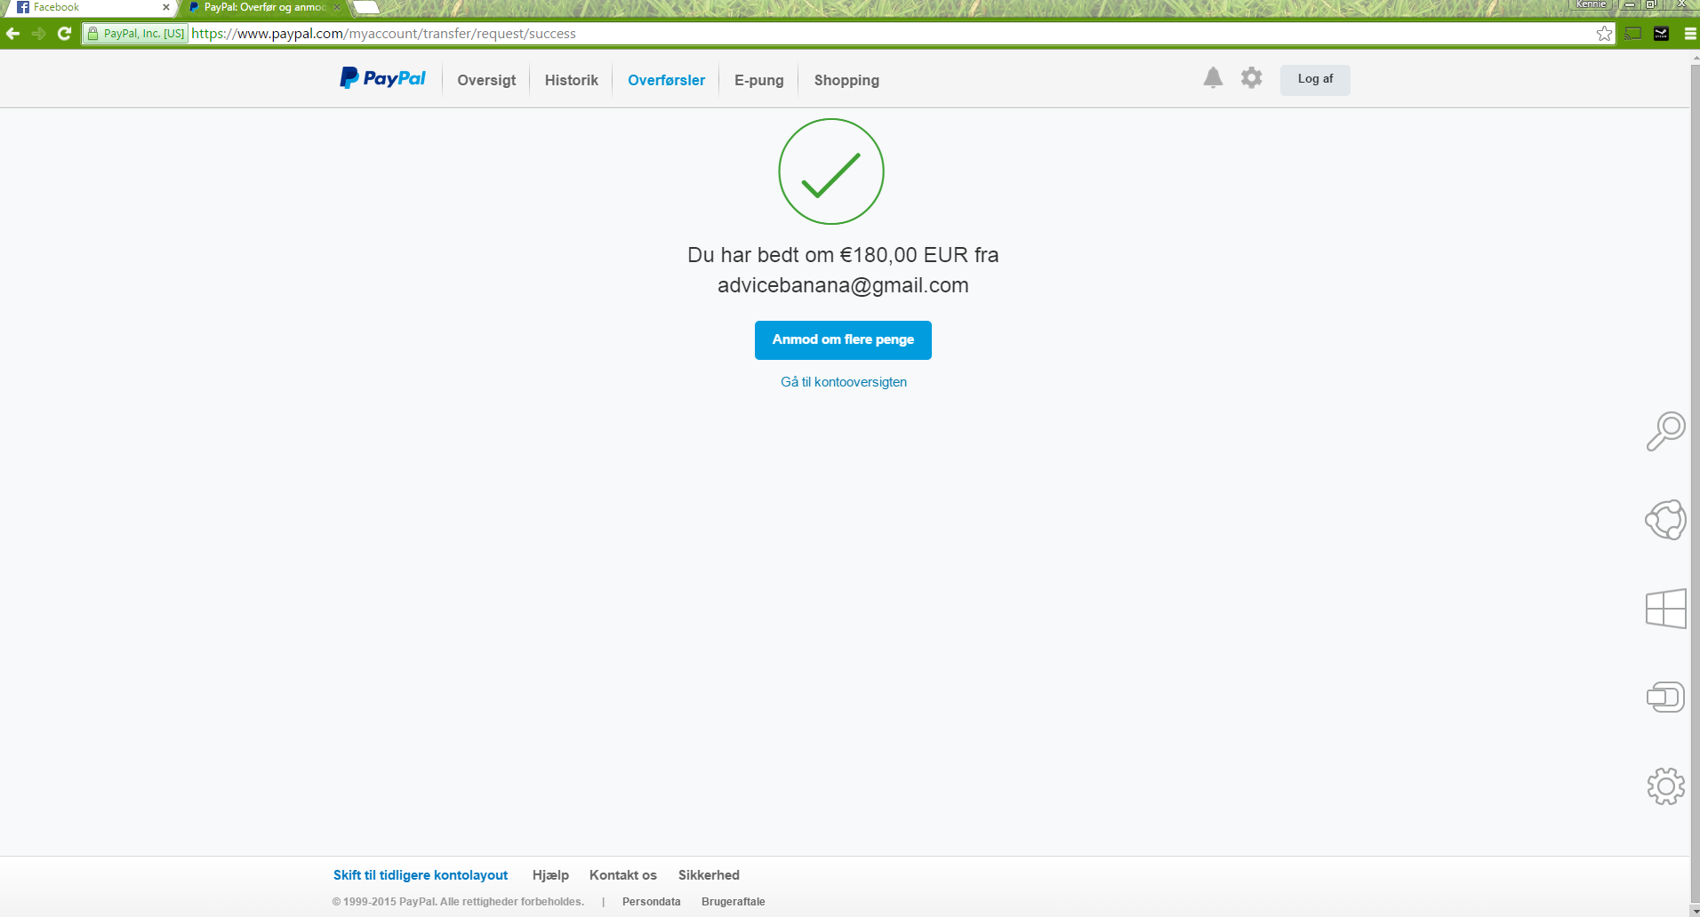Bookmark this page with the star icon
This screenshot has height=917, width=1700.
(1604, 34)
